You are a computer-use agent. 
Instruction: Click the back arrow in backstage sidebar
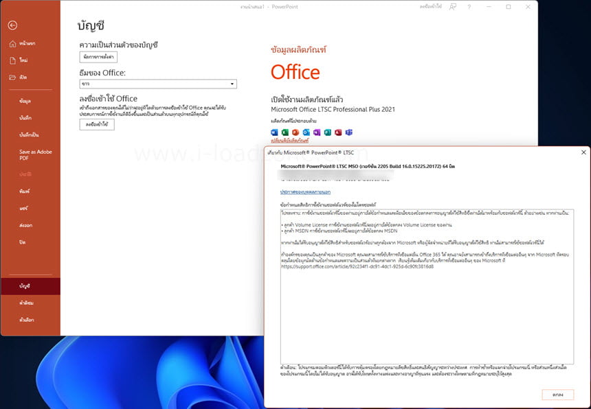click(12, 25)
